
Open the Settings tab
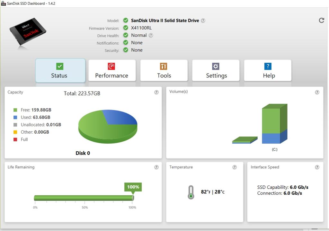[216, 70]
